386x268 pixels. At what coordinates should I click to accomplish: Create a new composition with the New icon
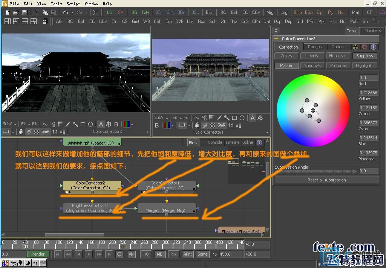pos(8,12)
